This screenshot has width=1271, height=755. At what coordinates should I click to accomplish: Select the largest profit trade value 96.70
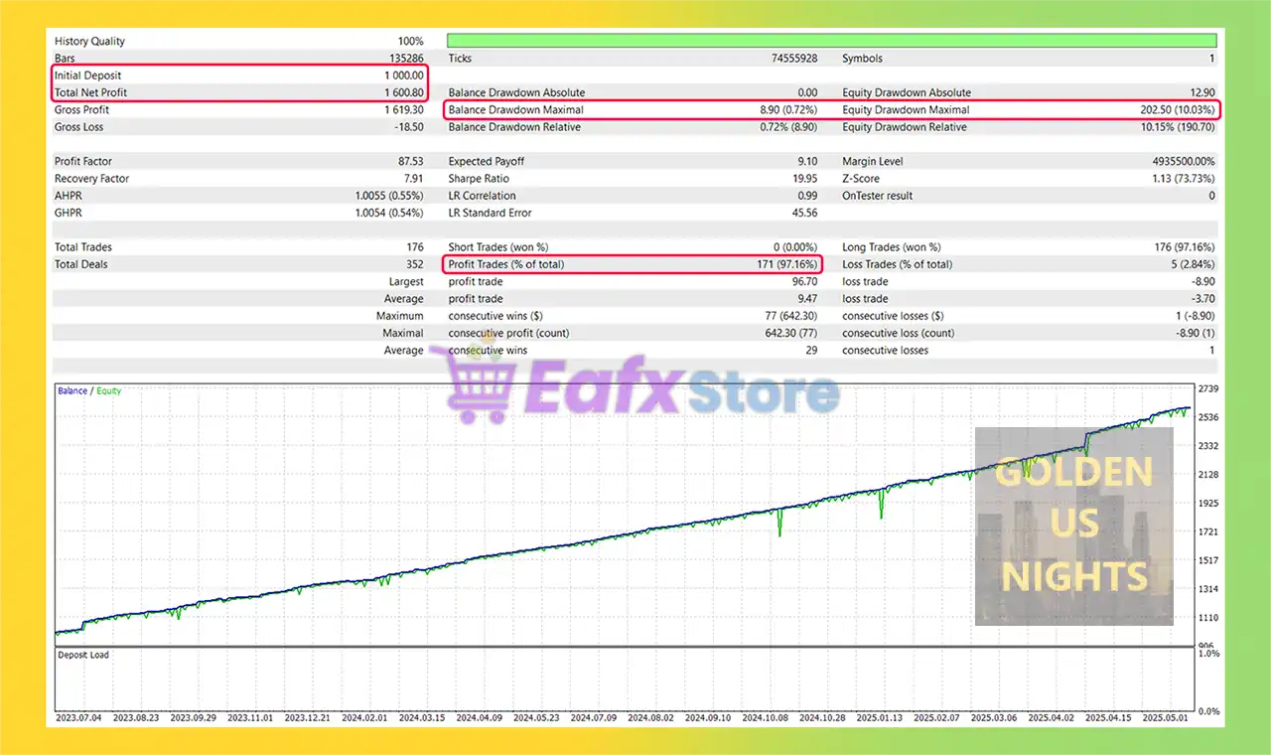click(805, 282)
